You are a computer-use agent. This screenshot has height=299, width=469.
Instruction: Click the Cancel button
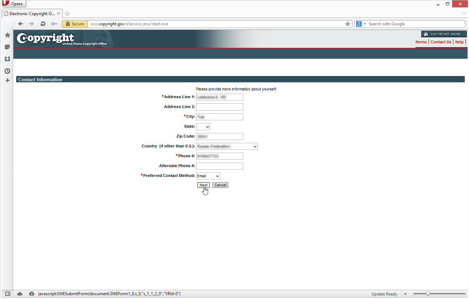click(220, 185)
